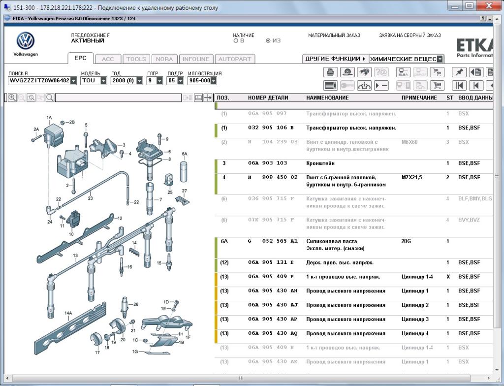Open the ПОИСК FI VIN dropdown
This screenshot has height=386, width=504.
tap(73, 81)
